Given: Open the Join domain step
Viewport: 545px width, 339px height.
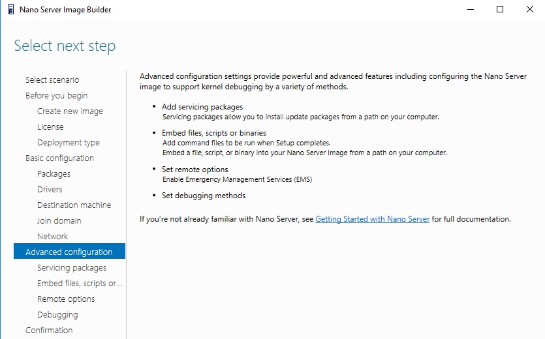Looking at the screenshot, I should pos(59,220).
